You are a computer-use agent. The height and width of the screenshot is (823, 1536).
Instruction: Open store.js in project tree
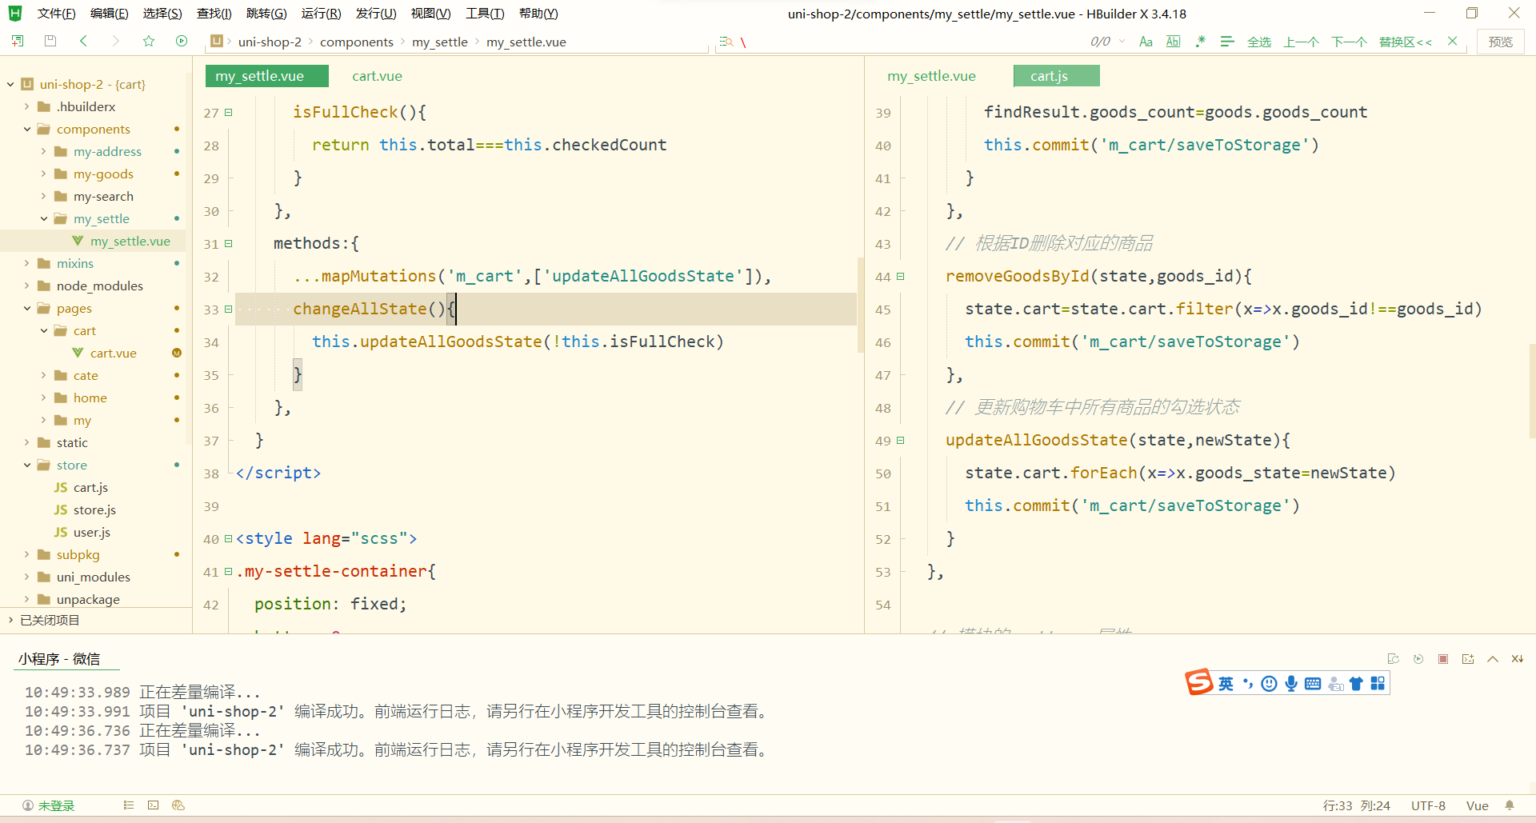click(x=94, y=509)
